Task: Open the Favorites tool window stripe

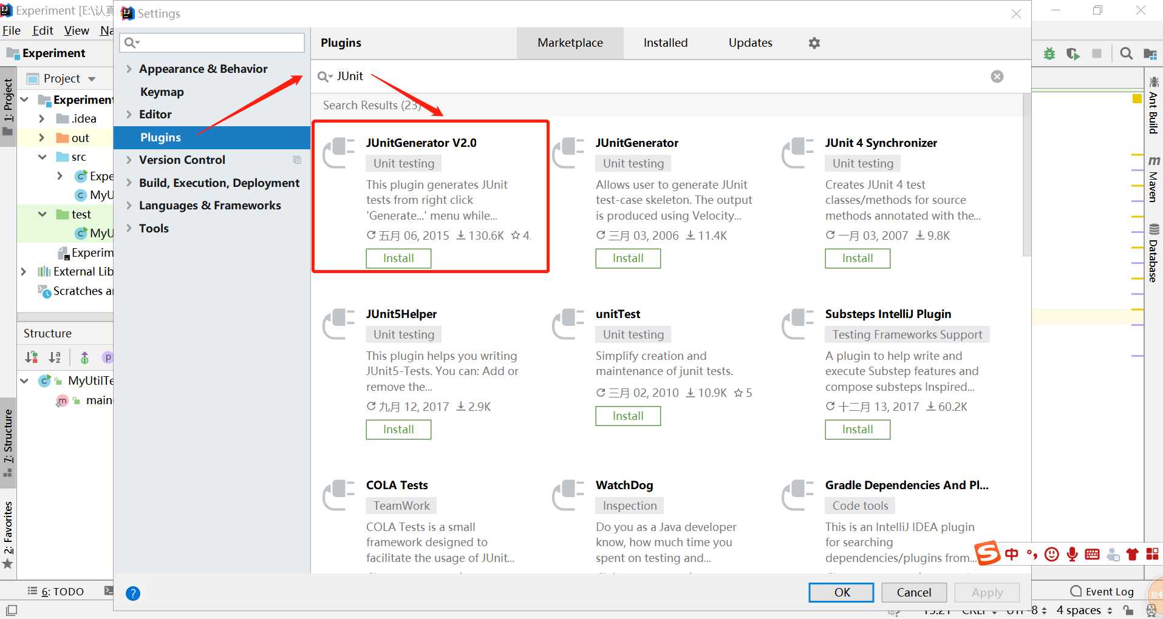Action: coord(8,534)
